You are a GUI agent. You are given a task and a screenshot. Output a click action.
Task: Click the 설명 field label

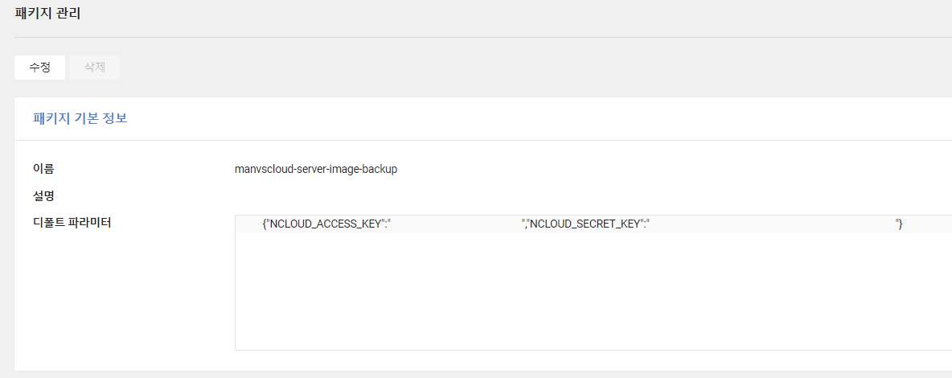pos(43,195)
